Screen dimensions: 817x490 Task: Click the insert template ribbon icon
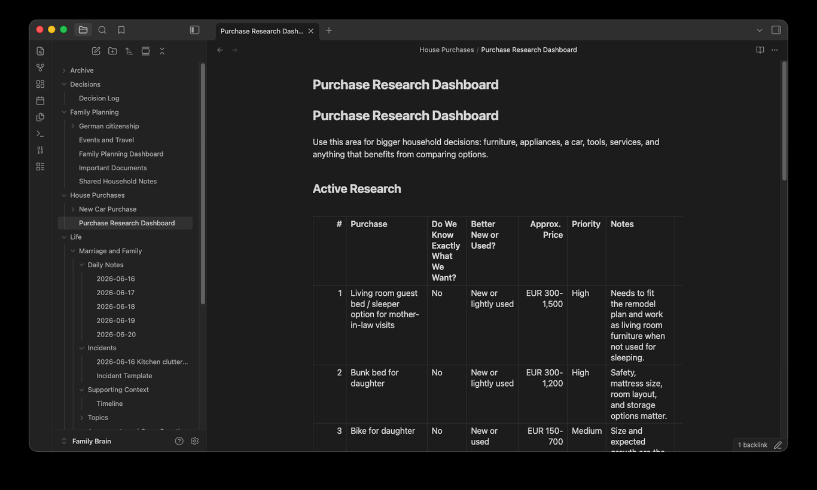40,117
